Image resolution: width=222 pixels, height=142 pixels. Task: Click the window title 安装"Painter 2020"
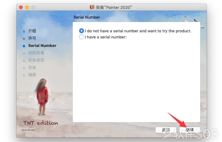[114, 7]
